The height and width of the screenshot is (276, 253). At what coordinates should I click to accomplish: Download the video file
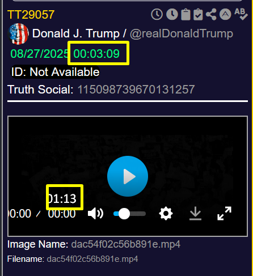195,214
